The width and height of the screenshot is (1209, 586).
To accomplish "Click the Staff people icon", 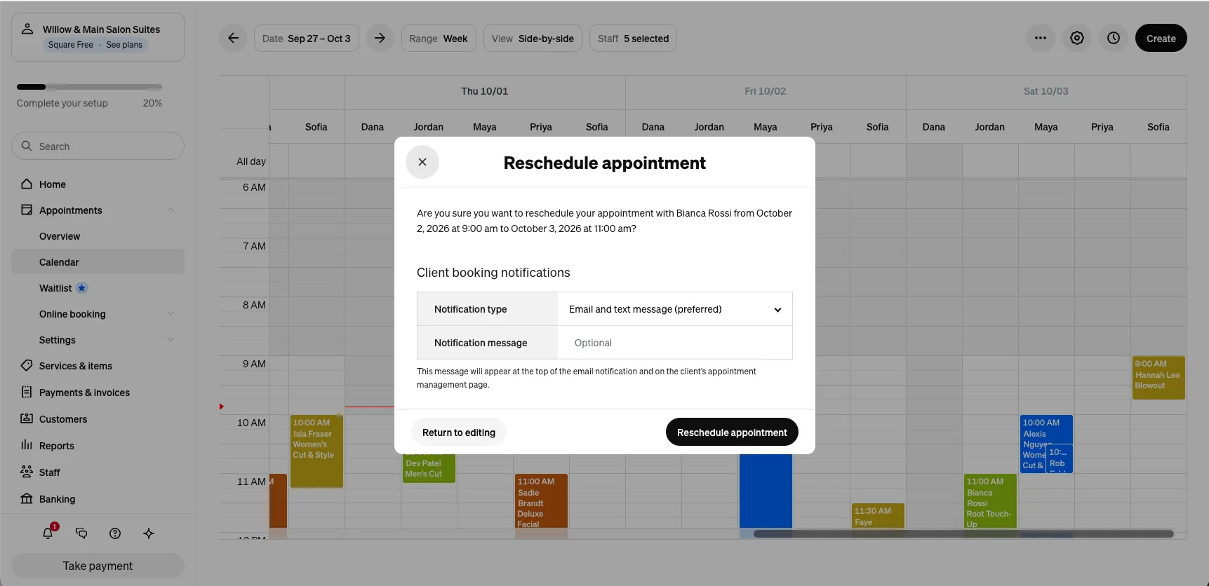I will 27,472.
